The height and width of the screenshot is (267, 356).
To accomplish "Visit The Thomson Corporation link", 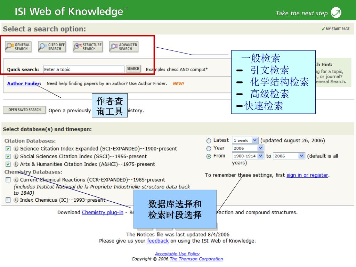I will 196,259.
